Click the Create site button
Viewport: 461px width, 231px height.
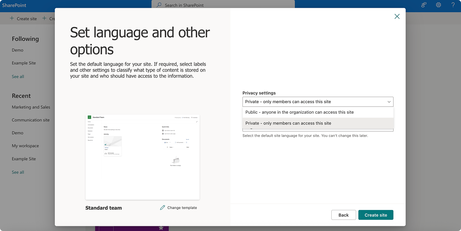click(x=376, y=215)
